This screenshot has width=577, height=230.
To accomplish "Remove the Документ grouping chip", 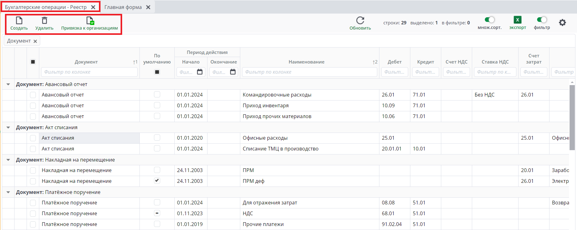I will tap(35, 41).
